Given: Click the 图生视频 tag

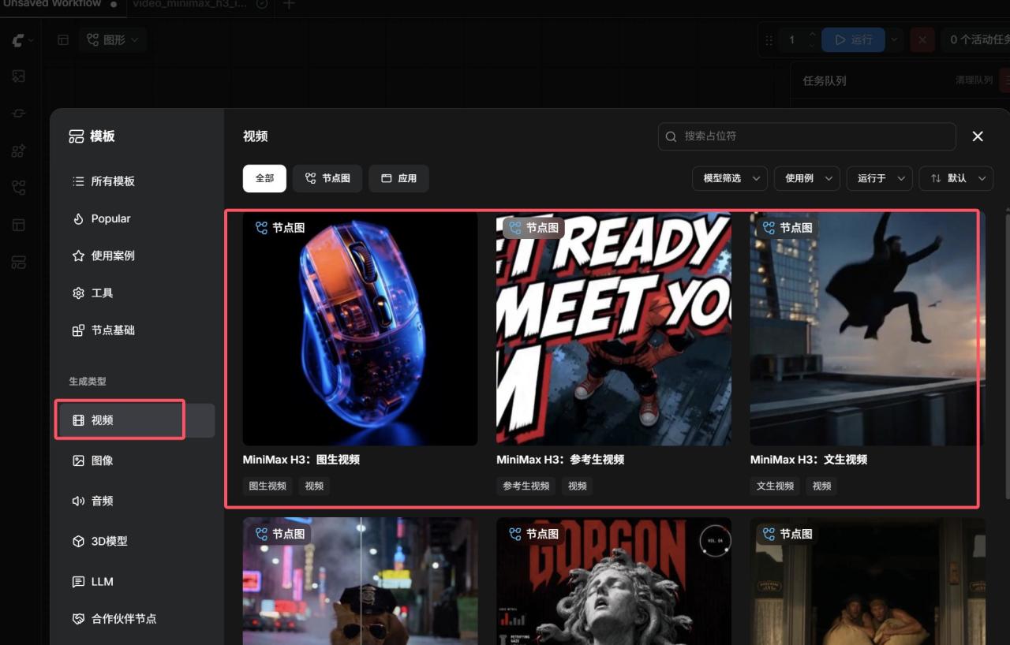Looking at the screenshot, I should [267, 486].
